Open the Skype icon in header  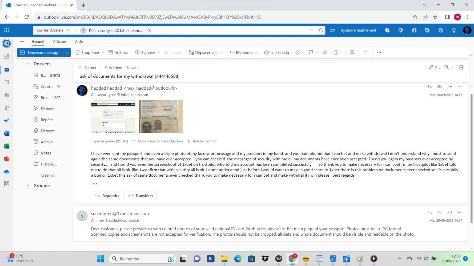coord(387,30)
